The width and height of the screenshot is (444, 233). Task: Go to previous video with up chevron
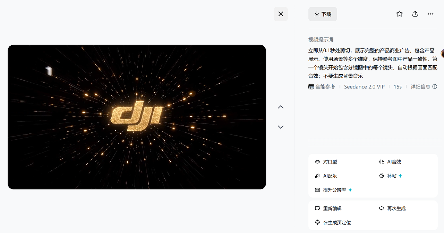point(281,107)
